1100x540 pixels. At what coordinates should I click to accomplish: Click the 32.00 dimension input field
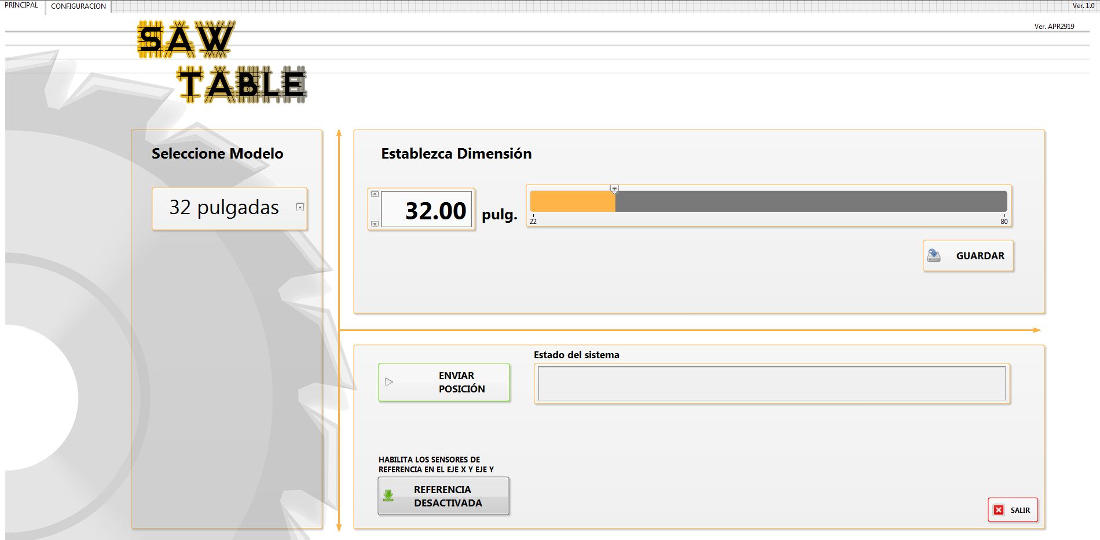[427, 210]
